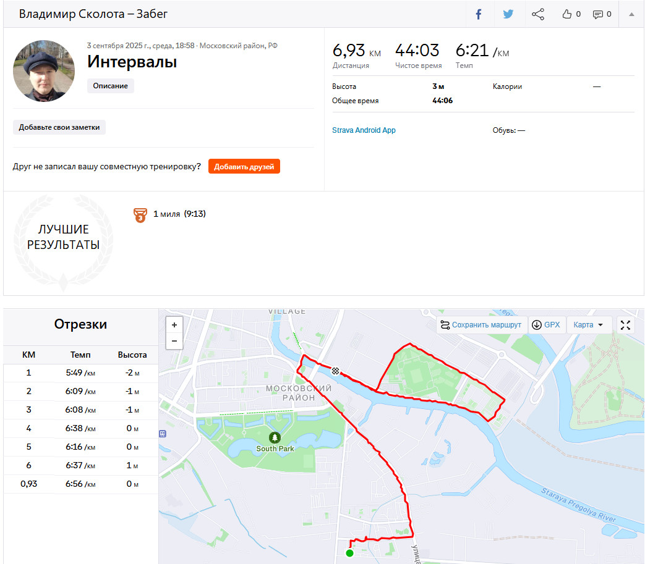Select kilometer 1 split row
The height and width of the screenshot is (564, 645).
pos(81,373)
